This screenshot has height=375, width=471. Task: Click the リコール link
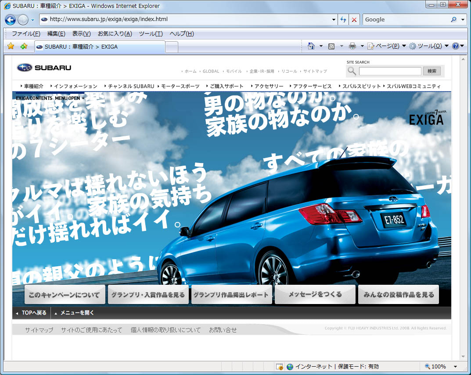point(289,71)
